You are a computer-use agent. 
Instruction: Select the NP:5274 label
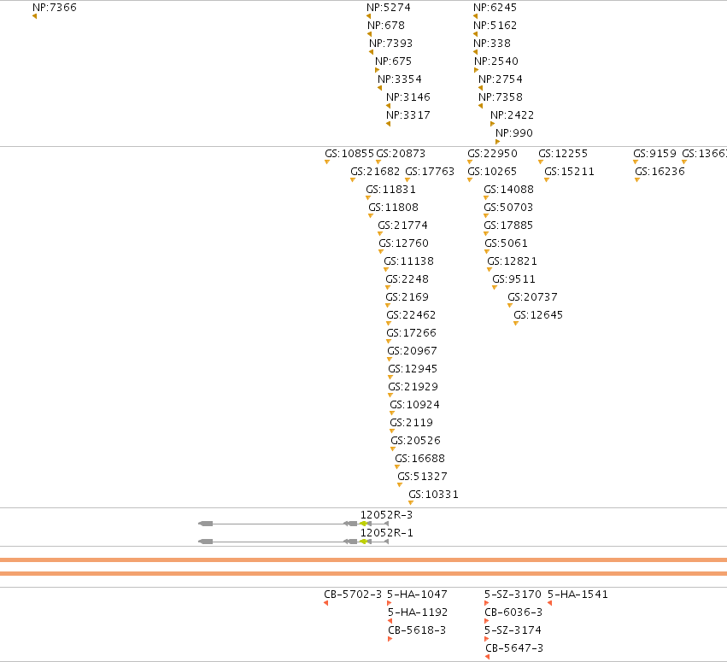coord(389,8)
